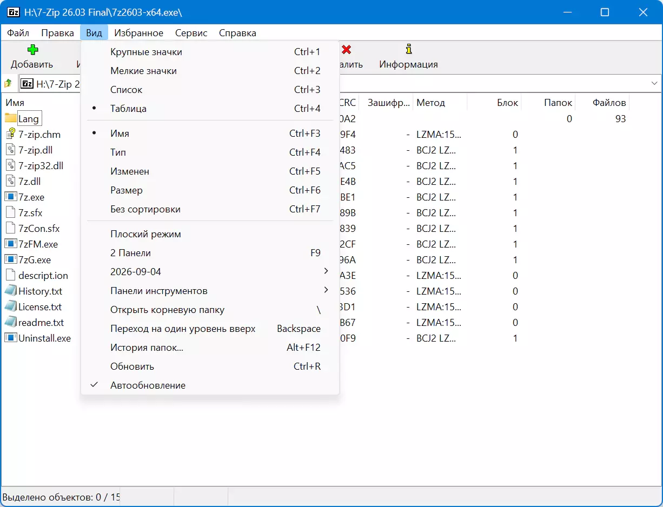The image size is (663, 507).
Task: Open the Сервис menu
Action: coord(191,33)
